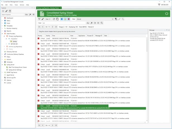Toggle regex option beside Find field
The height and width of the screenshot is (129, 172).
91,23
